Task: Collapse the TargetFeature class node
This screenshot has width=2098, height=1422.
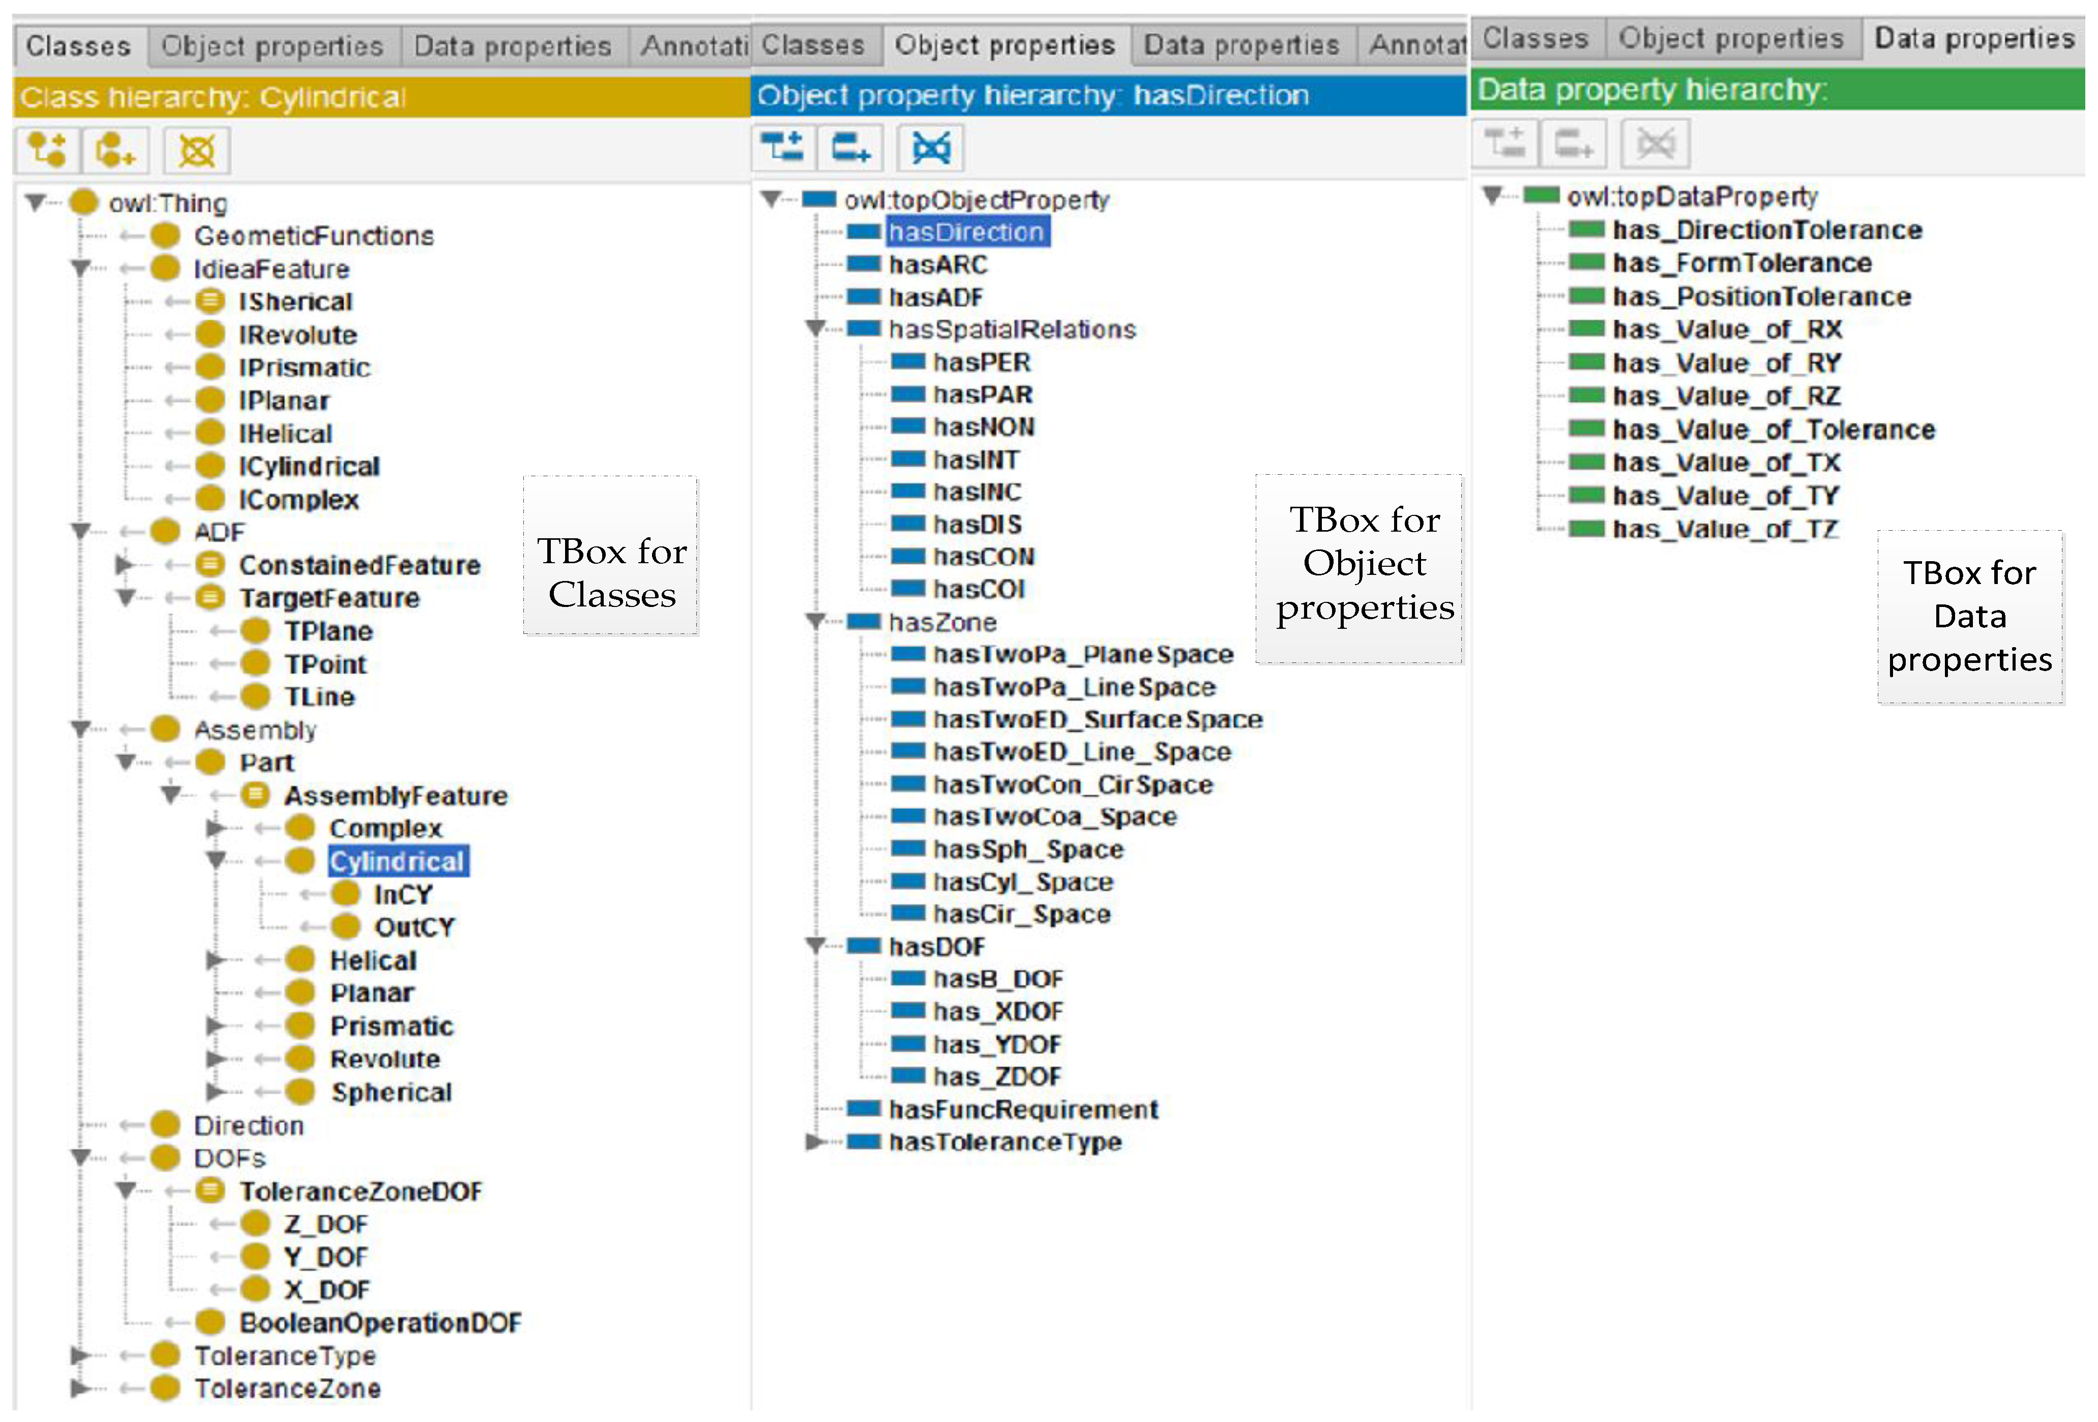Action: pyautogui.click(x=126, y=598)
